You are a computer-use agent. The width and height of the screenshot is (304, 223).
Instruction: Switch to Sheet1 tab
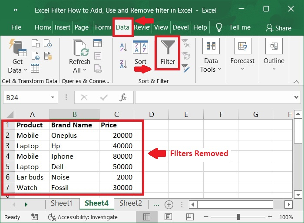[x=62, y=203]
